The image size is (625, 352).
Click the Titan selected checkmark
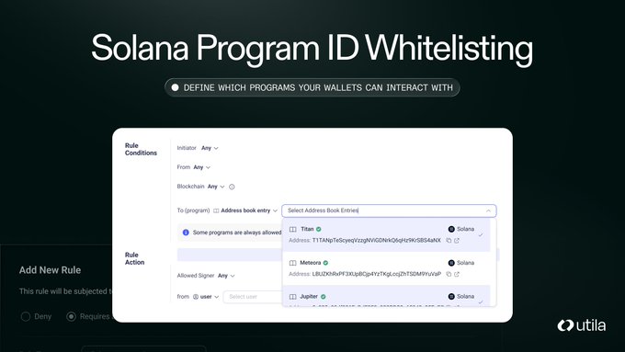click(x=481, y=234)
